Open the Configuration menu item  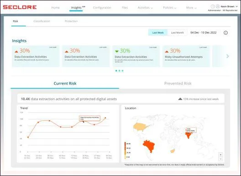[x=102, y=8]
